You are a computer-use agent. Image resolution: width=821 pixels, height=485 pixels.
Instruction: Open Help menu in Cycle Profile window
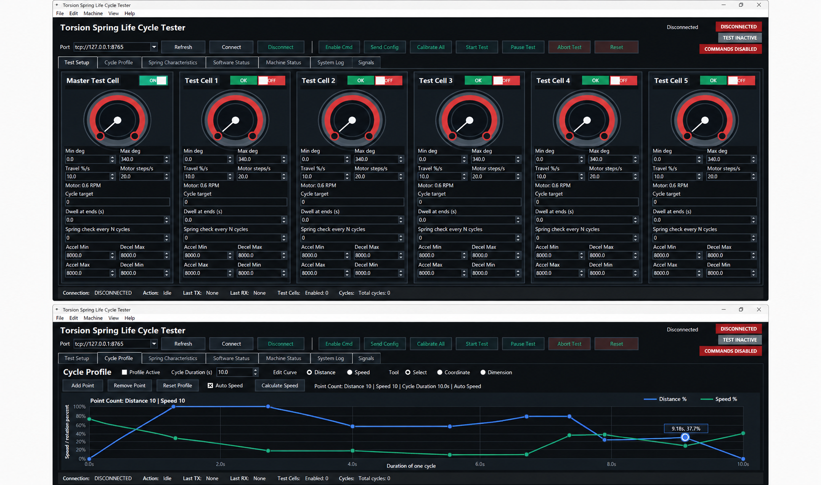pos(130,318)
